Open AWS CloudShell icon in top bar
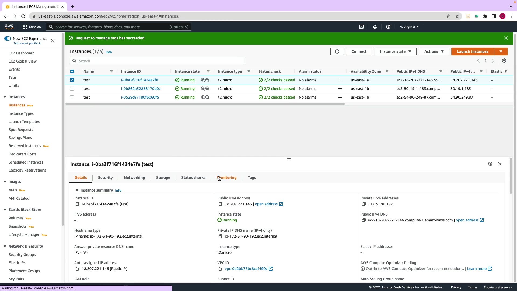This screenshot has height=291, width=517. (x=361, y=27)
